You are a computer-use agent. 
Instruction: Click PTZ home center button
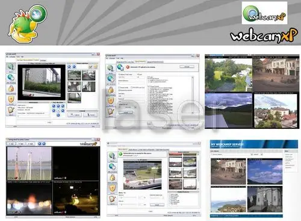click(x=58, y=111)
